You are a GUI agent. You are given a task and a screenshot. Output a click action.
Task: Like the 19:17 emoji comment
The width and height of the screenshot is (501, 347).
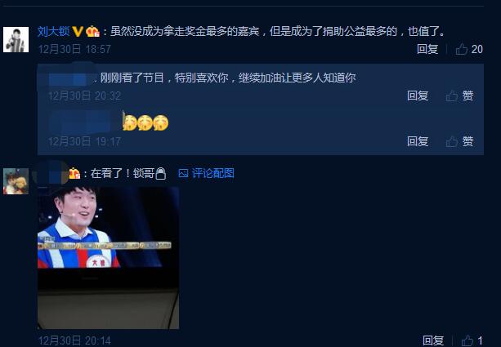pyautogui.click(x=459, y=141)
